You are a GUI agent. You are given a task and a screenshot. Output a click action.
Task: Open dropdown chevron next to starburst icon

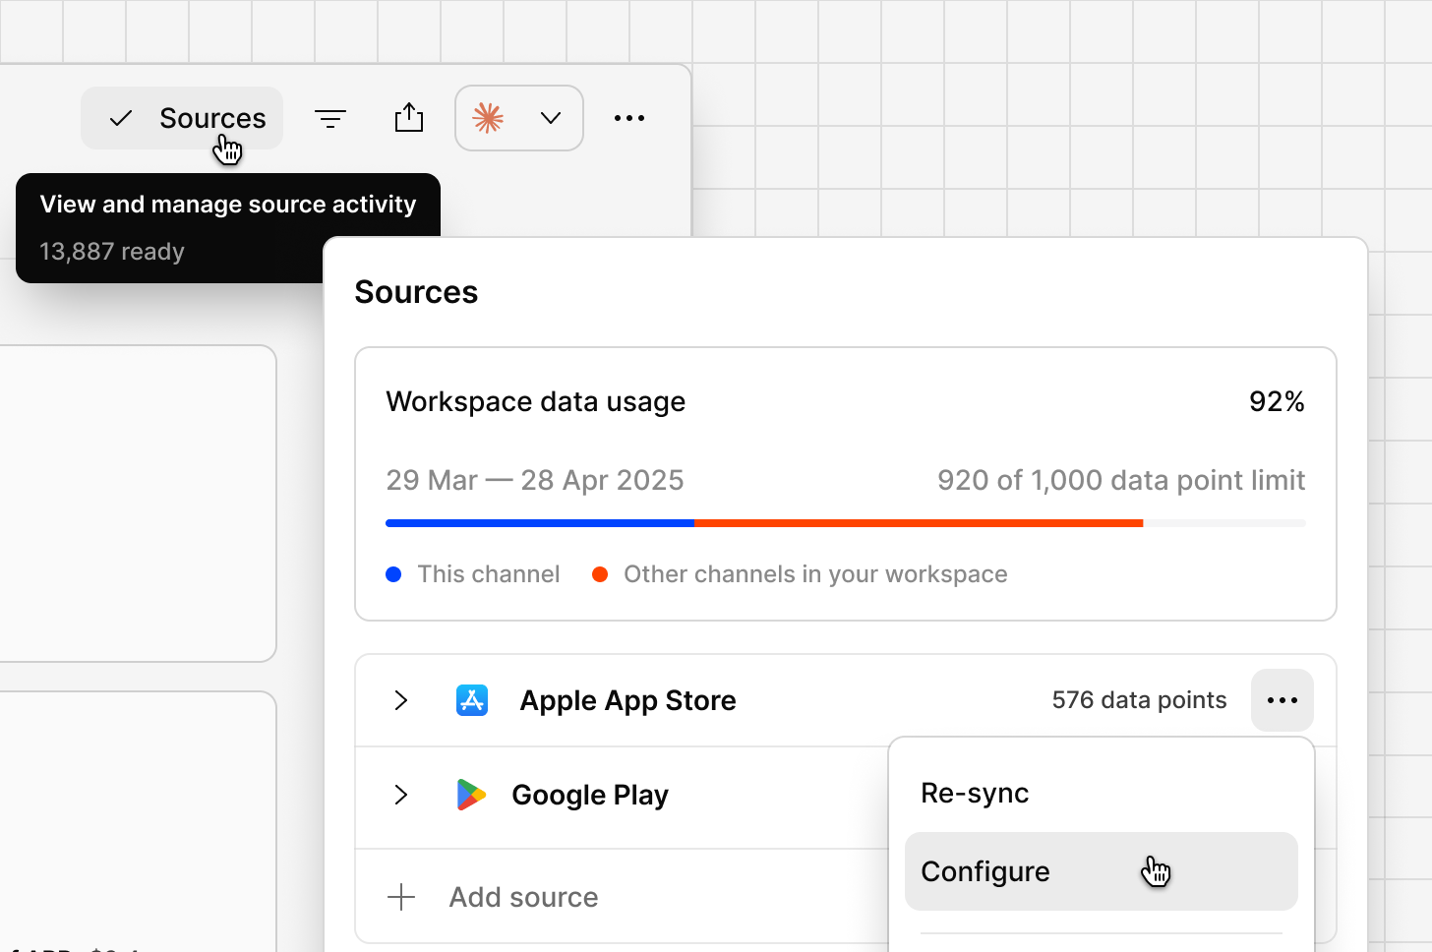[551, 118]
